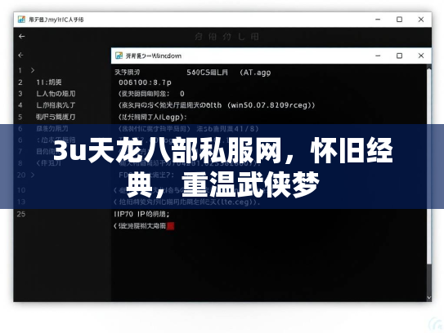Screen dimensions: 444x333
Task: Click the inner Window dialog's app icon
Action: point(119,55)
